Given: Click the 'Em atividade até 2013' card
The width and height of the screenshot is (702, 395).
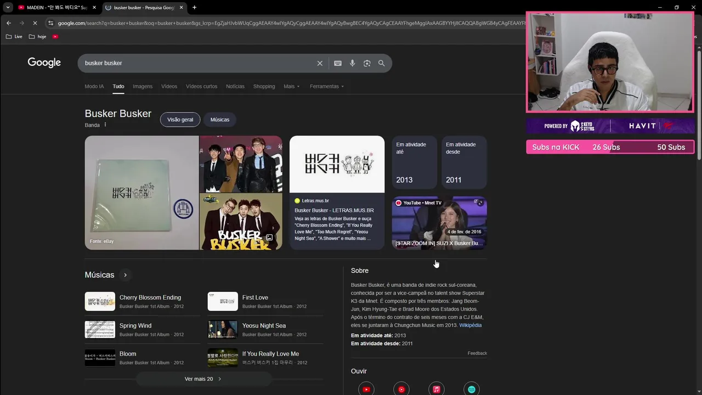Looking at the screenshot, I should pyautogui.click(x=414, y=162).
